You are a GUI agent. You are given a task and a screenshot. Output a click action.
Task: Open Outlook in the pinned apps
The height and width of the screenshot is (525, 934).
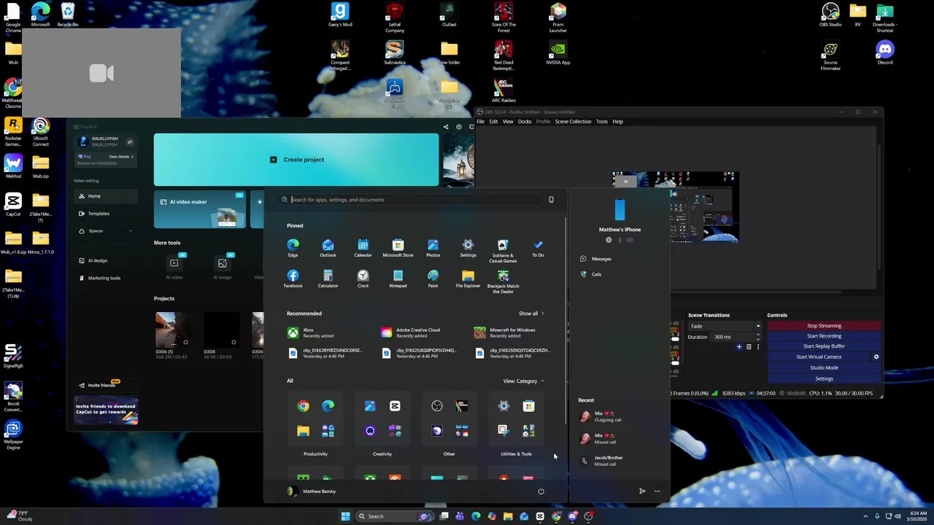tap(328, 248)
